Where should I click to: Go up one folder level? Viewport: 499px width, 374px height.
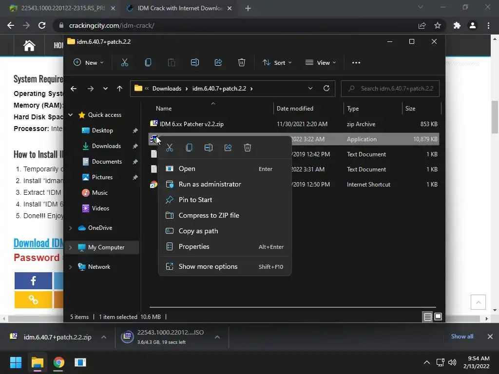(x=120, y=89)
